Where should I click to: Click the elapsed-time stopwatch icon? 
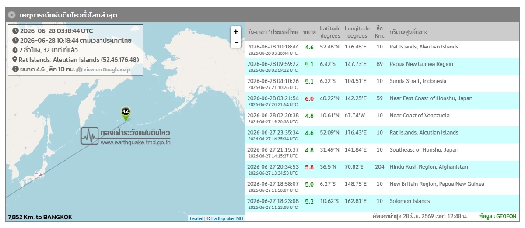click(x=15, y=50)
